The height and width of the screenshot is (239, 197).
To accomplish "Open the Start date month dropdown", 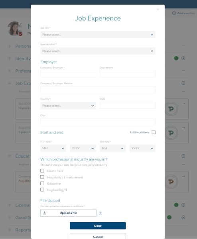I will [x=53, y=148].
